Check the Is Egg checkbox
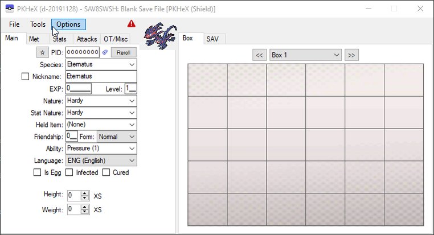This screenshot has height=235, width=434. [37, 172]
